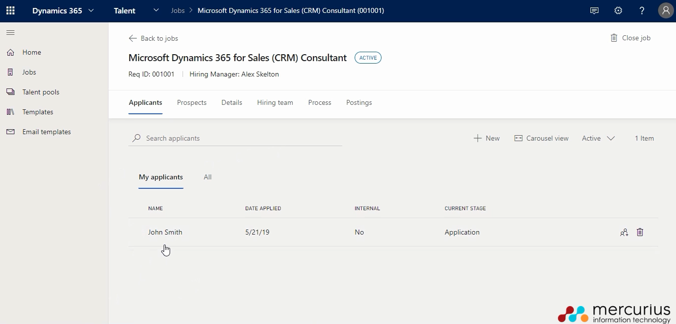Go to Jobs in the breadcrumb
This screenshot has height=324, width=676.
click(x=178, y=10)
